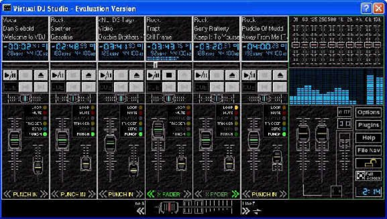Open the Options button

pyautogui.click(x=368, y=112)
